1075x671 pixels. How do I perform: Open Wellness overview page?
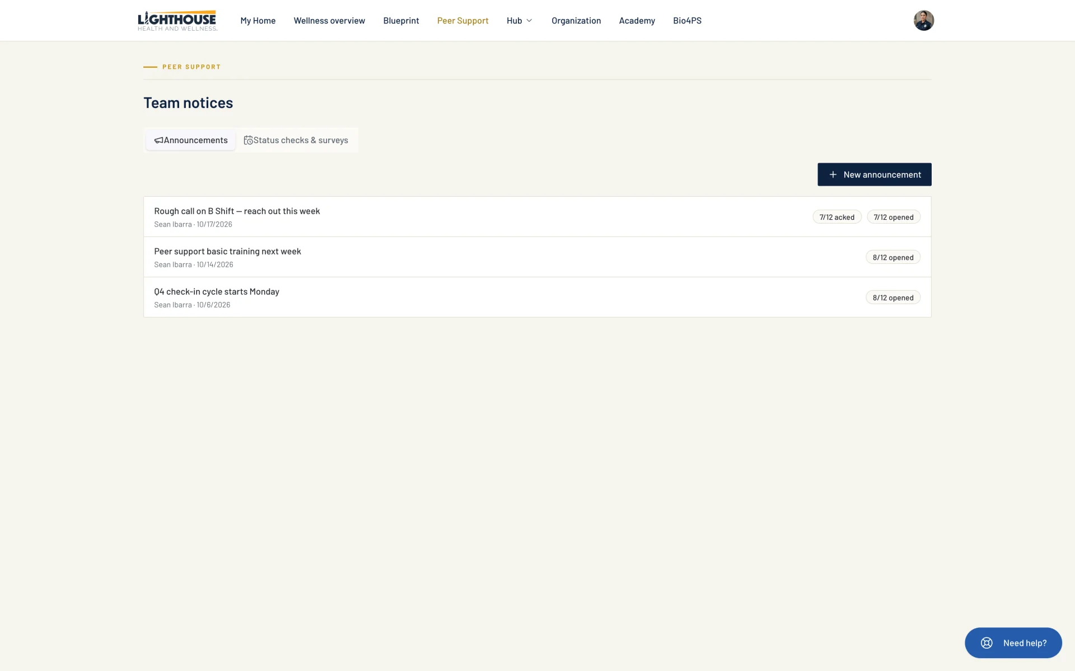[x=329, y=21]
